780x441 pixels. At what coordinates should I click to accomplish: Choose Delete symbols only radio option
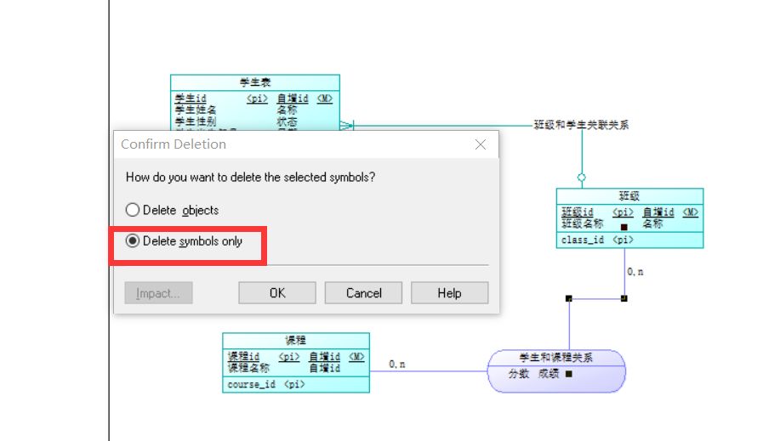point(184,241)
